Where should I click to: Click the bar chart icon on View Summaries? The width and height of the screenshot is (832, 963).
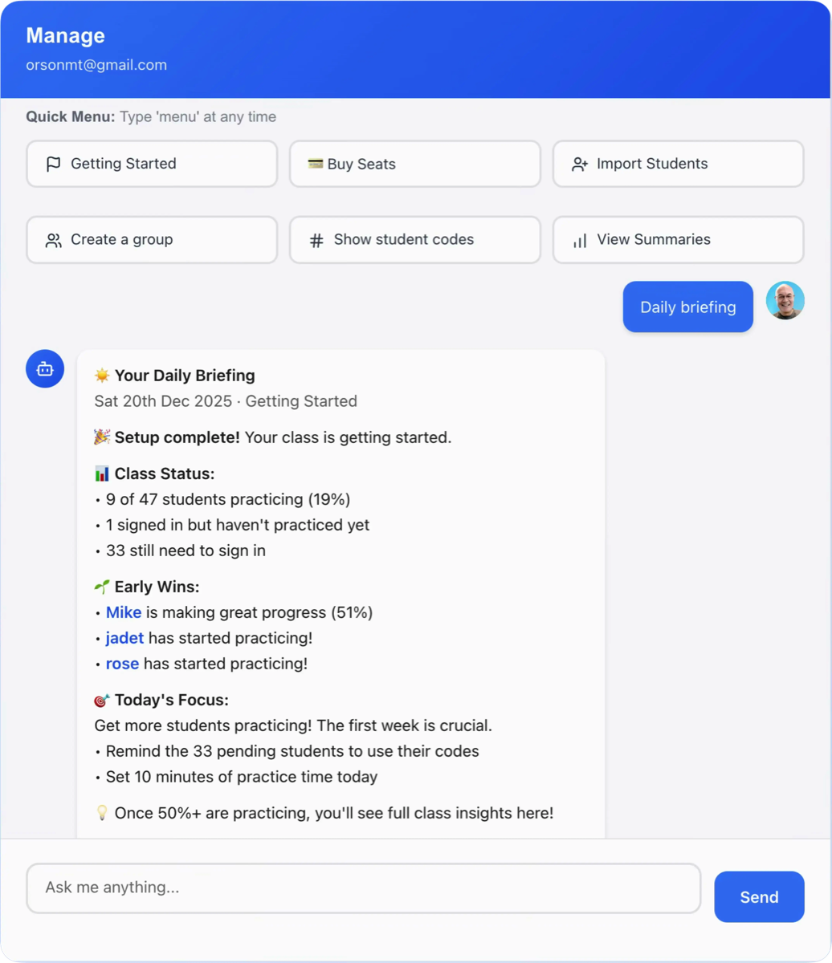tap(579, 240)
